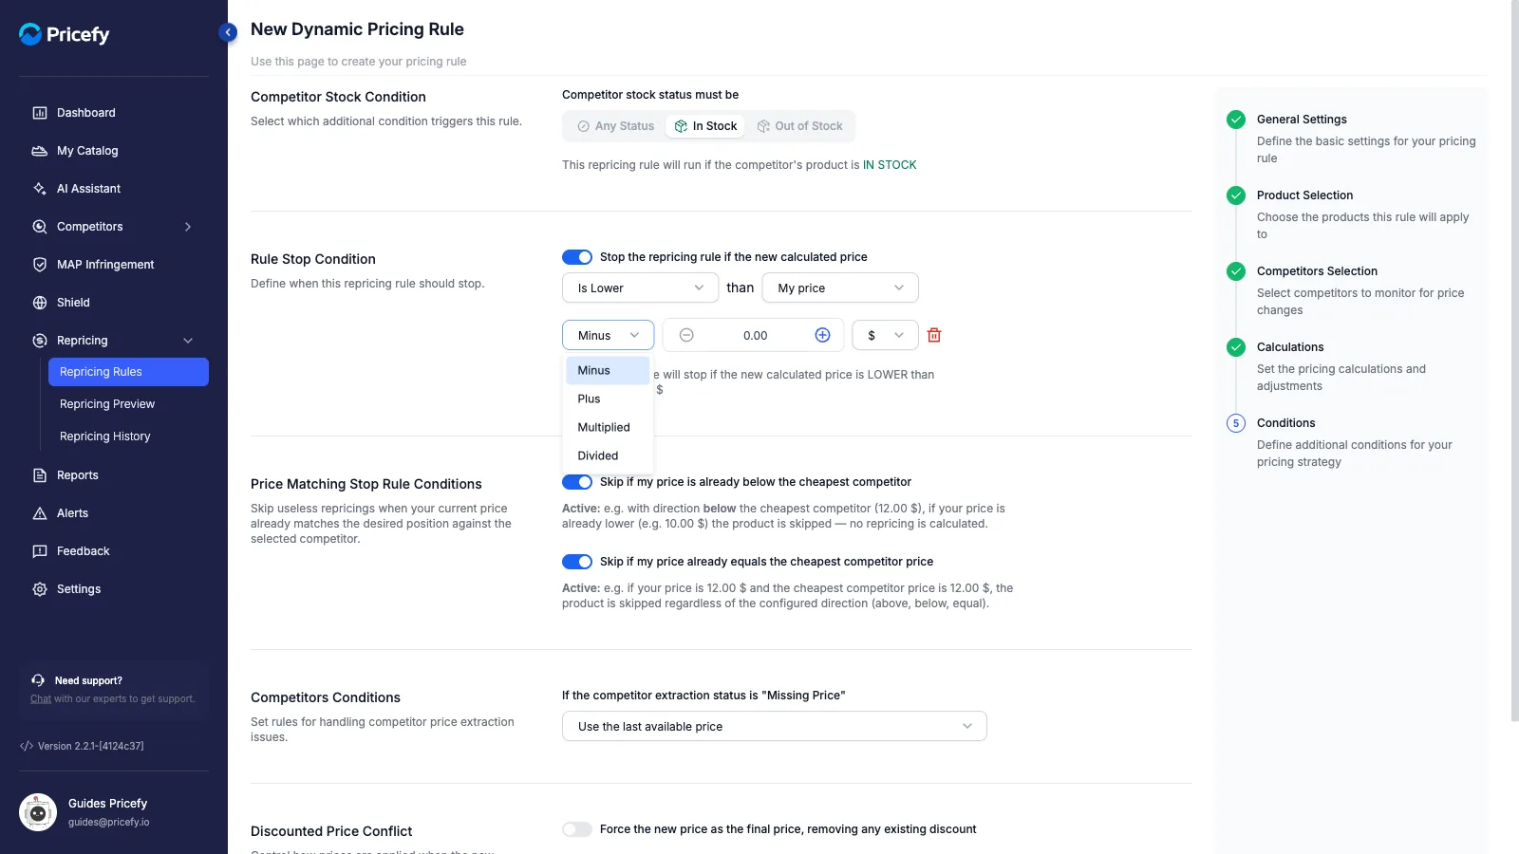Click the Any Status circle icon
Viewport: 1519px width, 854px height.
click(584, 126)
